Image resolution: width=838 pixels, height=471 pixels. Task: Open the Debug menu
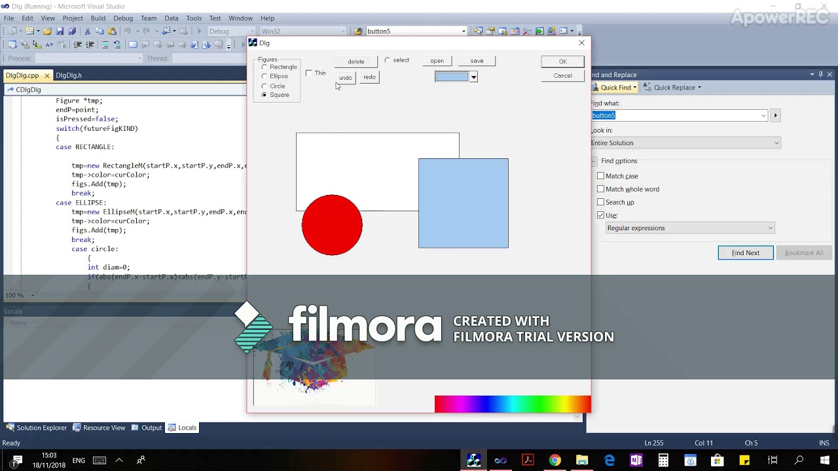click(123, 18)
